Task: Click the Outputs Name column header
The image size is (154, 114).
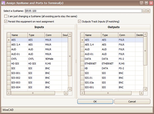Action: point(93,35)
